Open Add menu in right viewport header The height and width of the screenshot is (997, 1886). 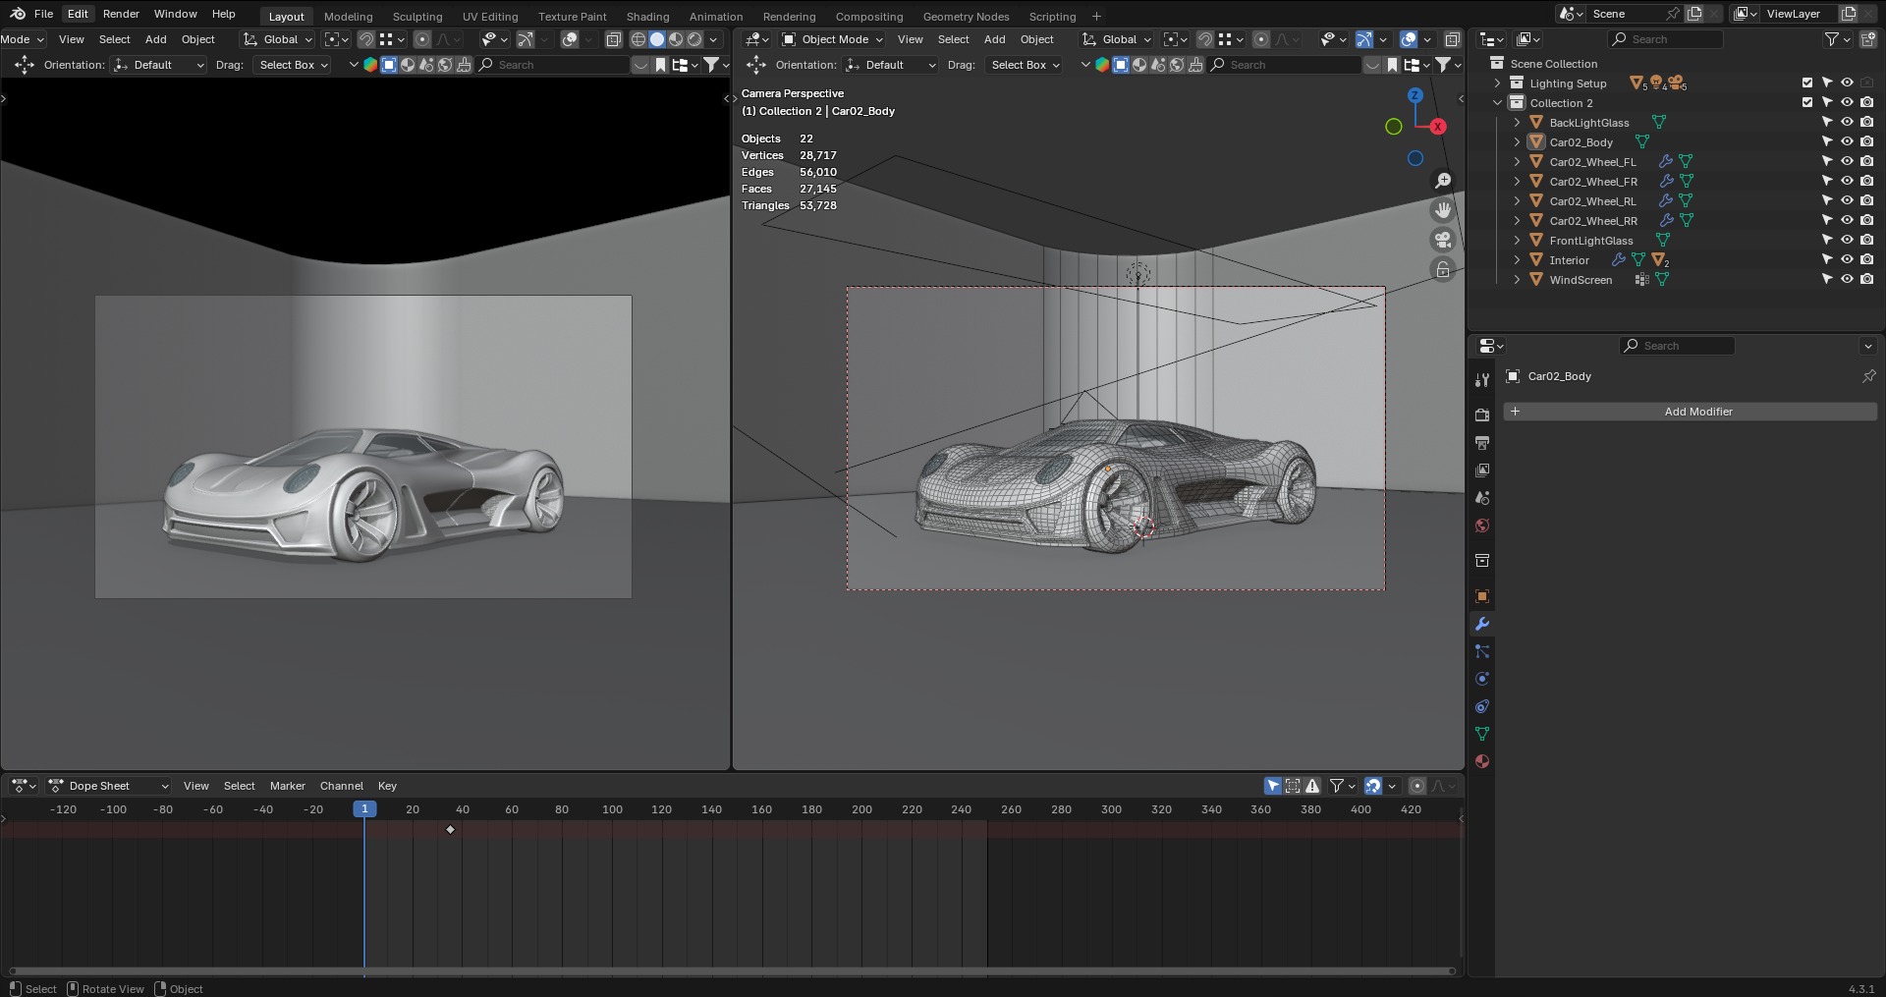994,39
